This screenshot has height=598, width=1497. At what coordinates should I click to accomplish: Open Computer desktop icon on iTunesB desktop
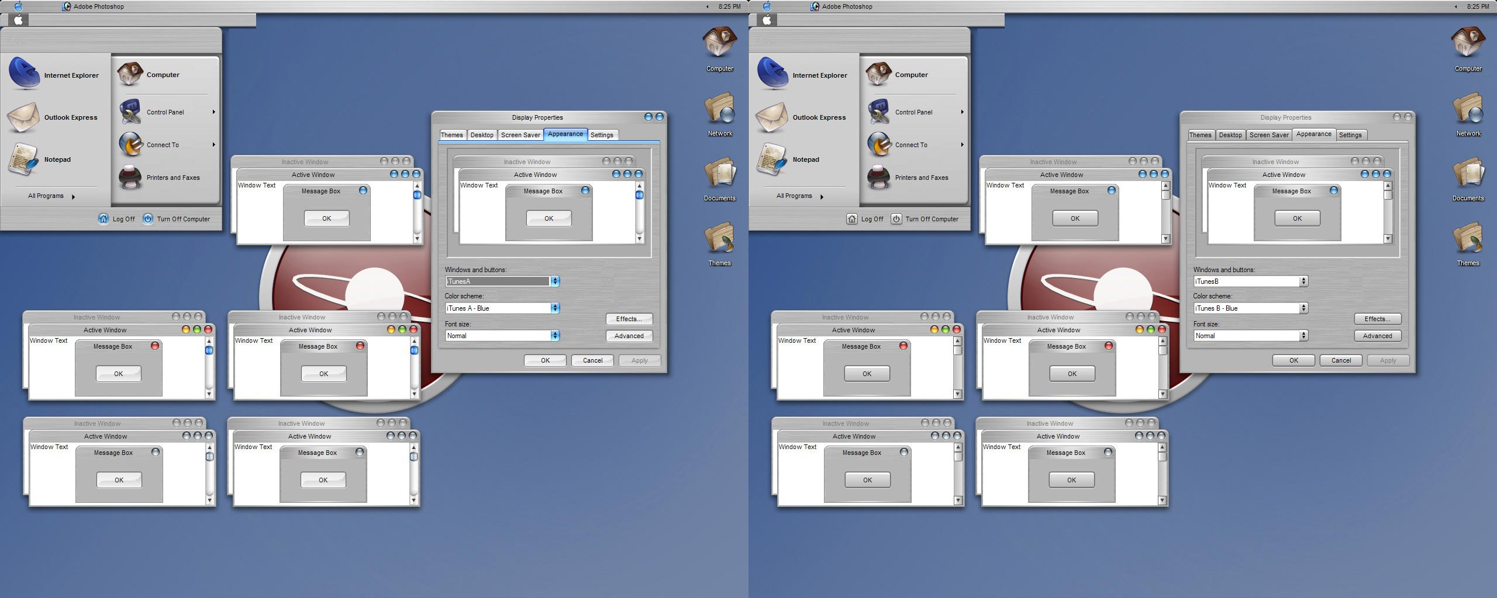(x=1468, y=49)
